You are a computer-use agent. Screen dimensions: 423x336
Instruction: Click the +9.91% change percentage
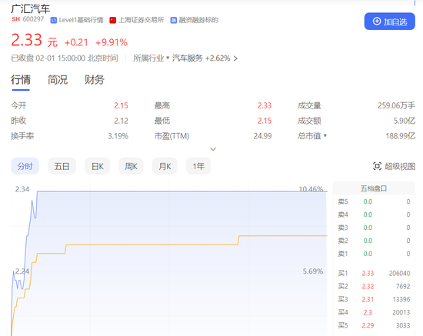point(112,42)
